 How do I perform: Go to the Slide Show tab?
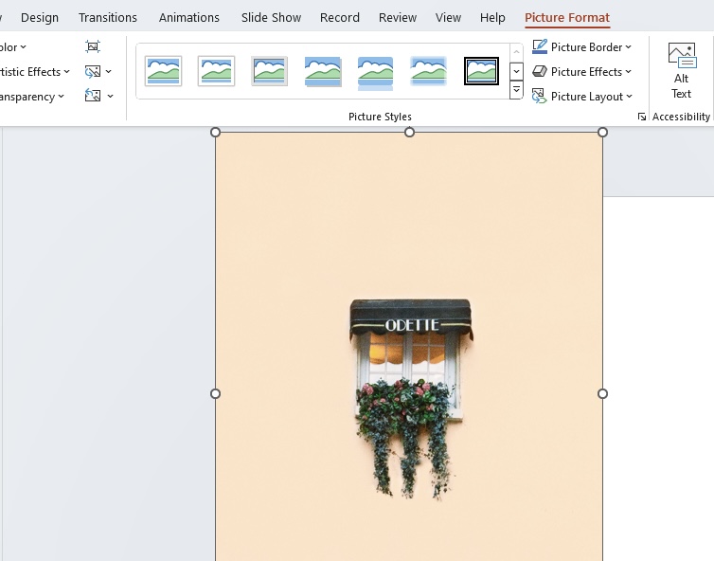tap(271, 17)
